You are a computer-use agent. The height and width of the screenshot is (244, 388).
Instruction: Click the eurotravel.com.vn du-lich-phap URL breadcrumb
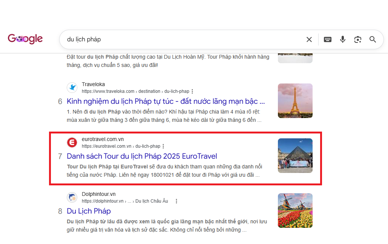point(121,146)
